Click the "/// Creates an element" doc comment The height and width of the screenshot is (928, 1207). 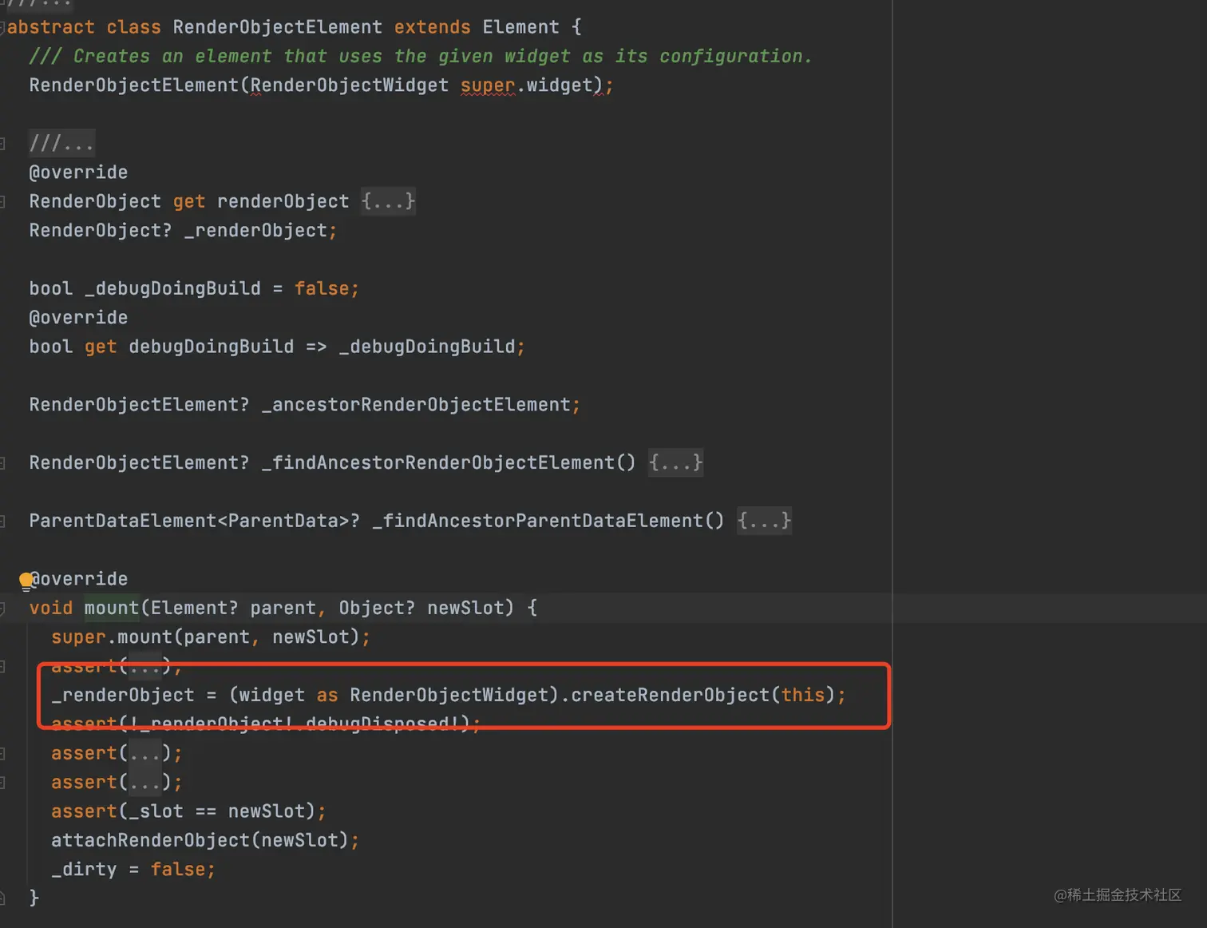[x=421, y=56]
